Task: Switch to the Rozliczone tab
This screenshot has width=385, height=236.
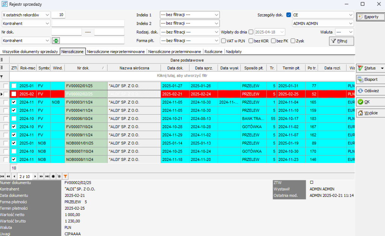Action: click(213, 51)
